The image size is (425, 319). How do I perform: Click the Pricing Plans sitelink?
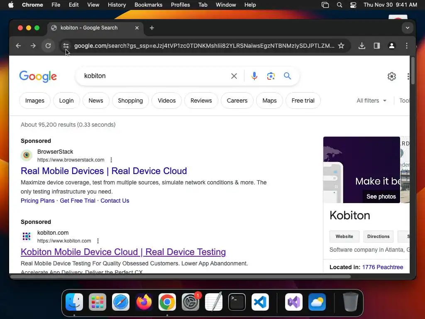(38, 201)
